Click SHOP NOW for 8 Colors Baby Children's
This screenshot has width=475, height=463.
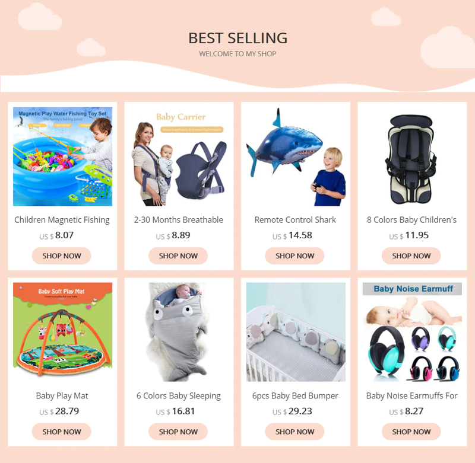click(x=411, y=256)
